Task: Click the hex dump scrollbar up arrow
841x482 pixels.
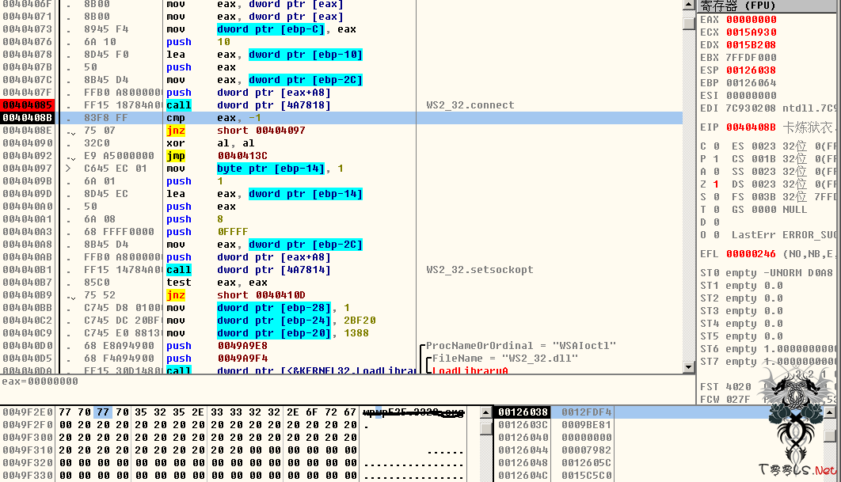Action: click(x=485, y=412)
